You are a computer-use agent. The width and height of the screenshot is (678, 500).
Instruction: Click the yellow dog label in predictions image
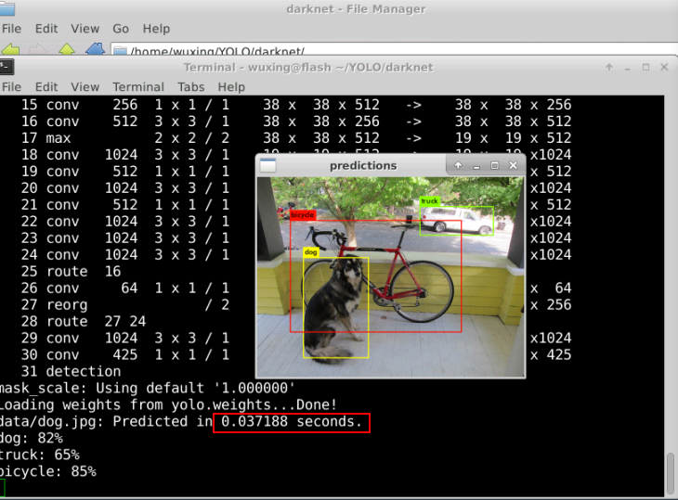[310, 252]
